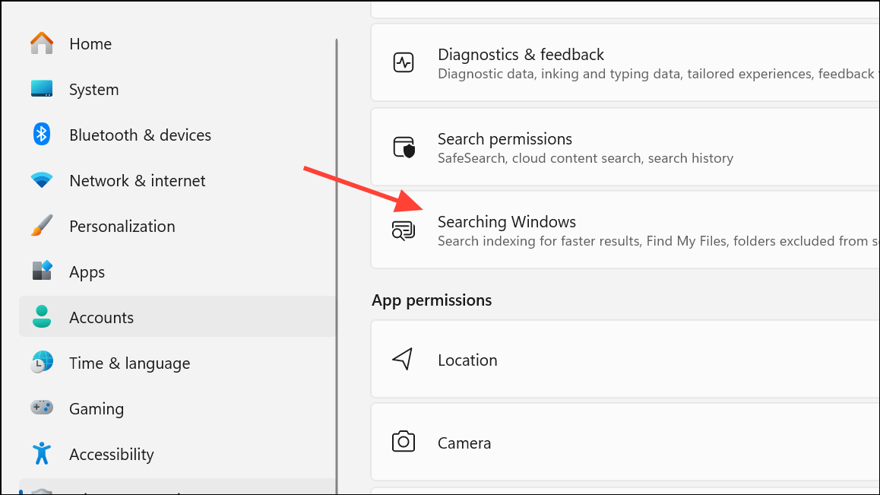
Task: Select Apps in the sidebar
Action: pyautogui.click(x=177, y=271)
